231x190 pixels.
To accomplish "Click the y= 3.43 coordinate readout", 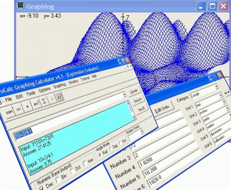I will [x=52, y=16].
